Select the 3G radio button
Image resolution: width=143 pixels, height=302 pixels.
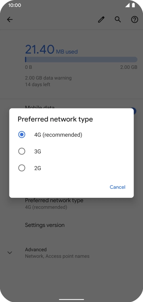point(22,151)
